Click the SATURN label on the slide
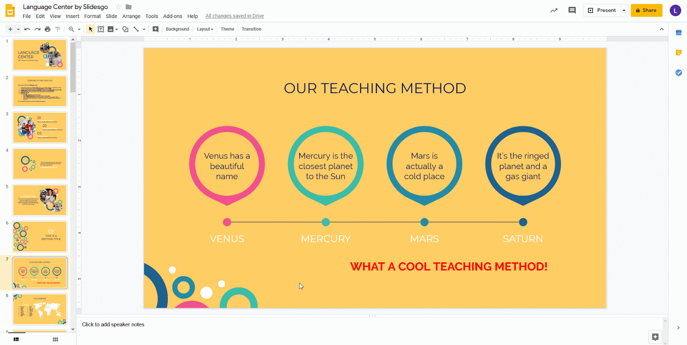 tap(523, 239)
